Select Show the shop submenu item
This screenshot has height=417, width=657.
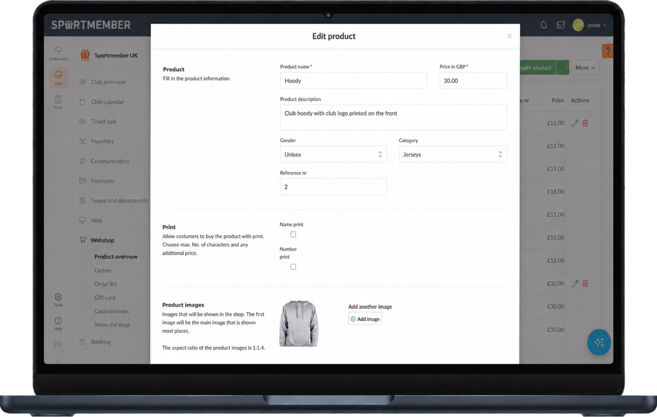(112, 325)
